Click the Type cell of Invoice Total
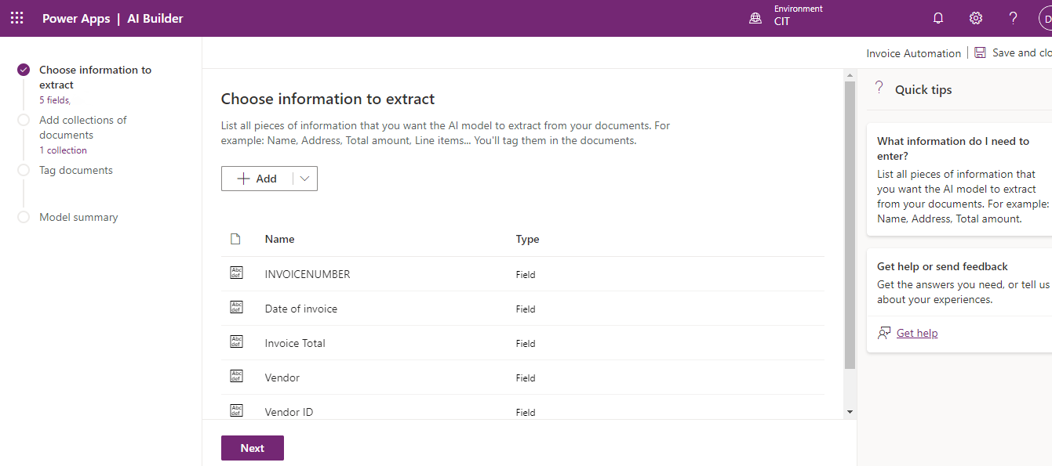This screenshot has width=1052, height=466. (x=526, y=344)
